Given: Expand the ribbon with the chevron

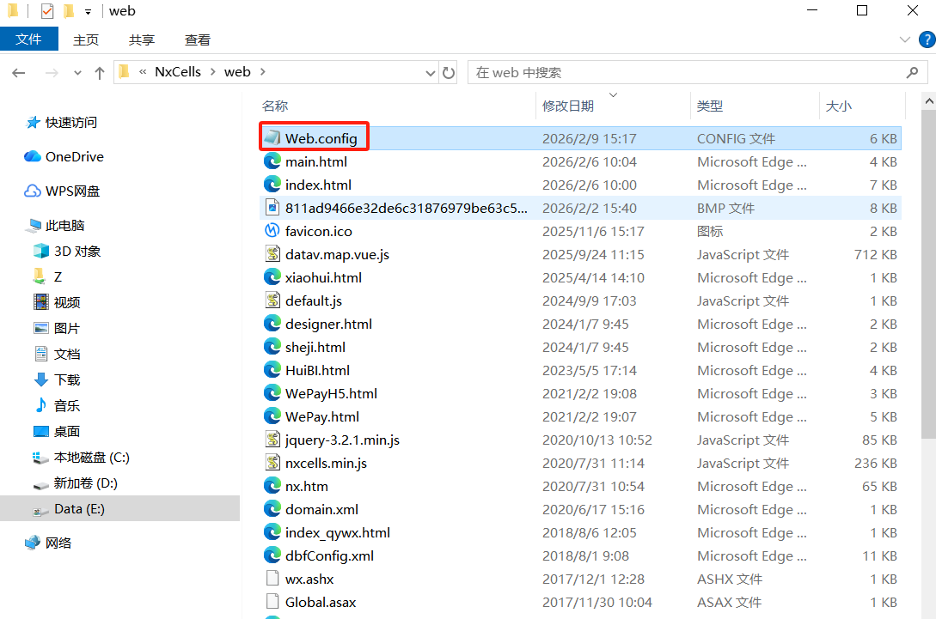Looking at the screenshot, I should tap(904, 39).
